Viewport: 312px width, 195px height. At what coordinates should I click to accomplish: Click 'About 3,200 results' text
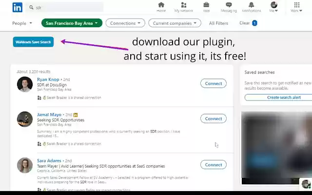(x=34, y=72)
